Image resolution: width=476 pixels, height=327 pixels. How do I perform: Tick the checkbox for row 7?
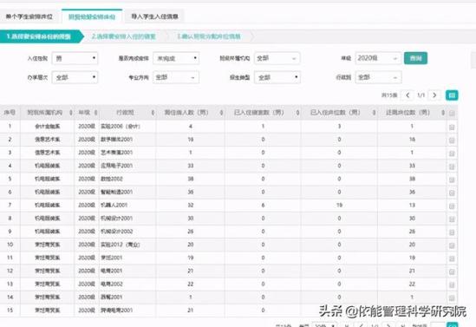[x=452, y=206]
